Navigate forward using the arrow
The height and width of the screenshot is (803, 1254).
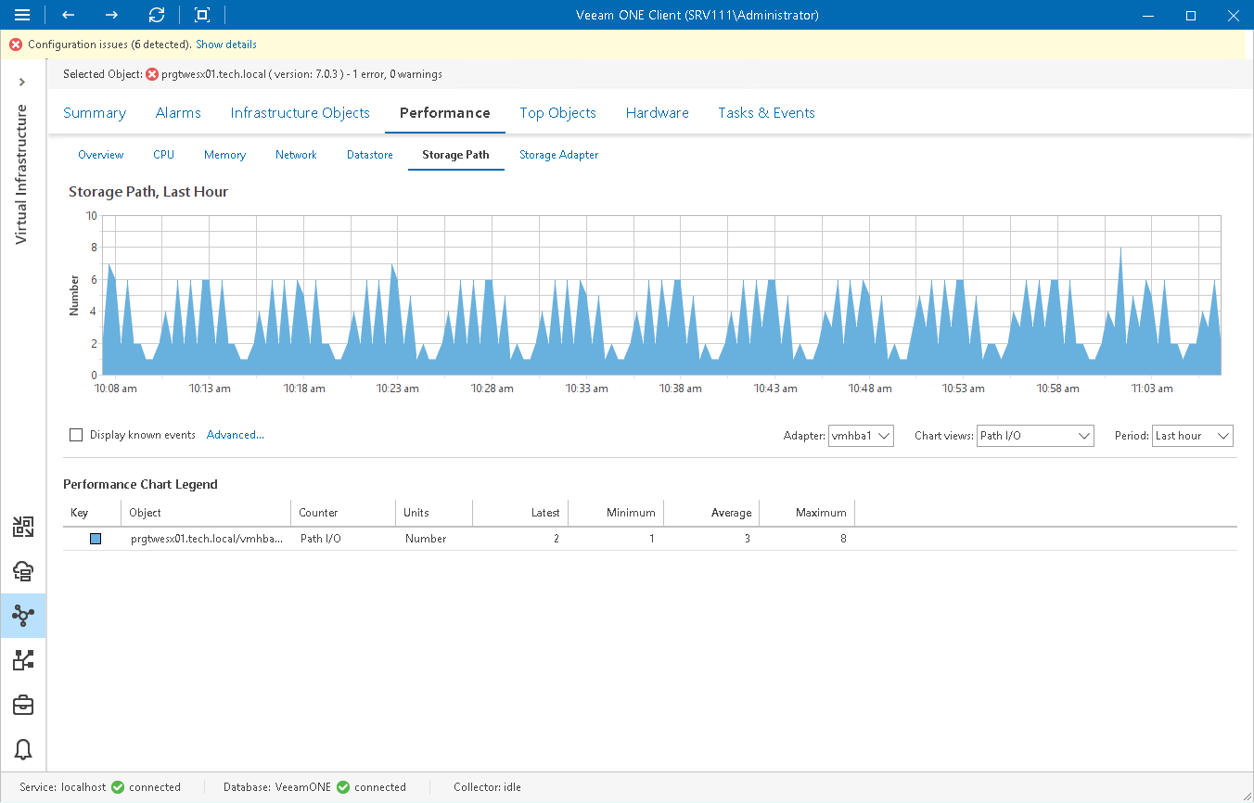coord(111,15)
